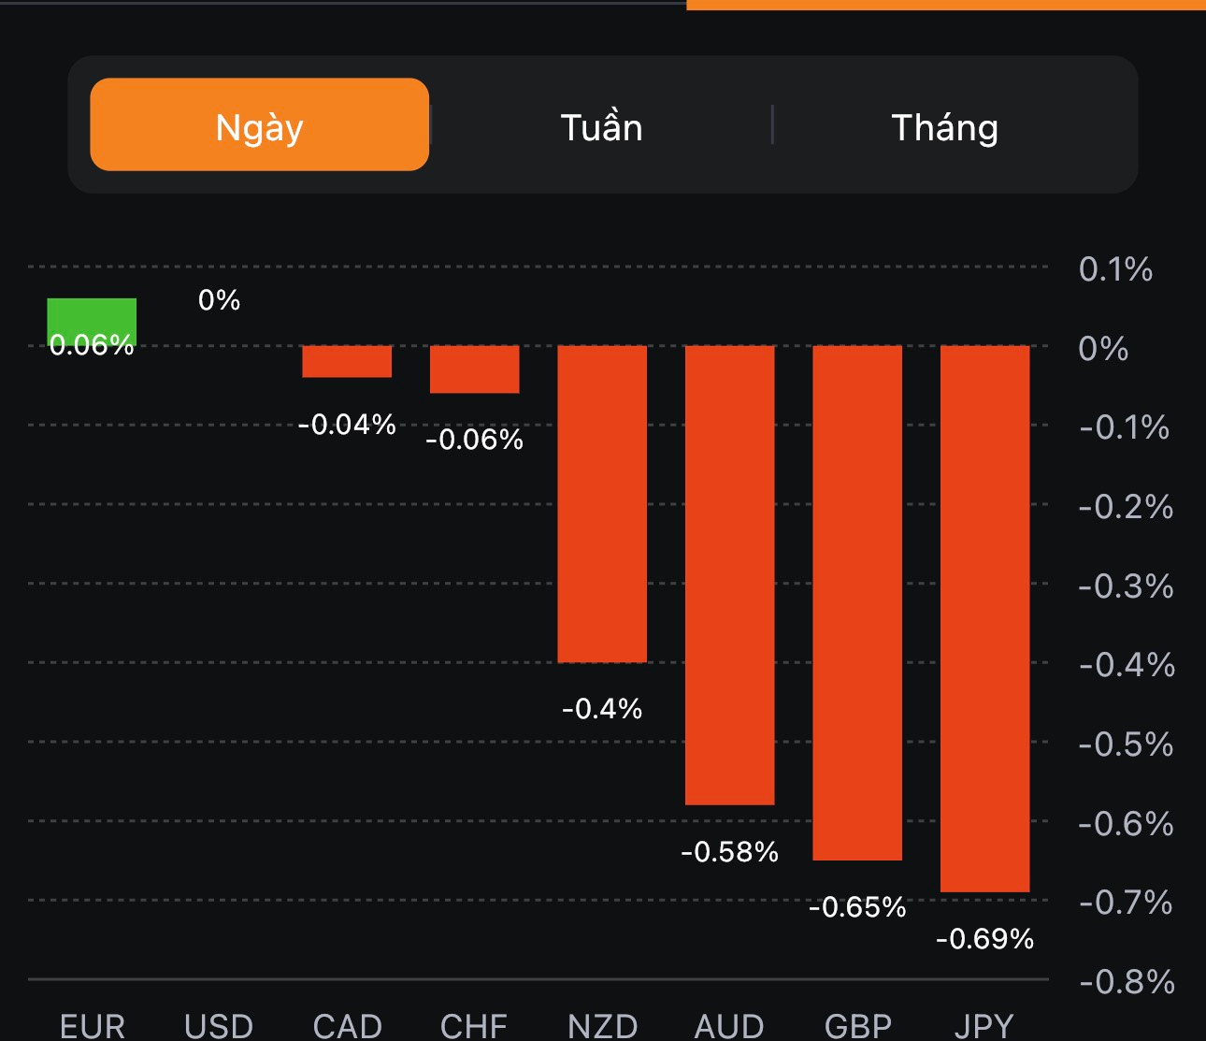This screenshot has width=1206, height=1041.
Task: Click the orange indicator bar at top
Action: pos(945,5)
